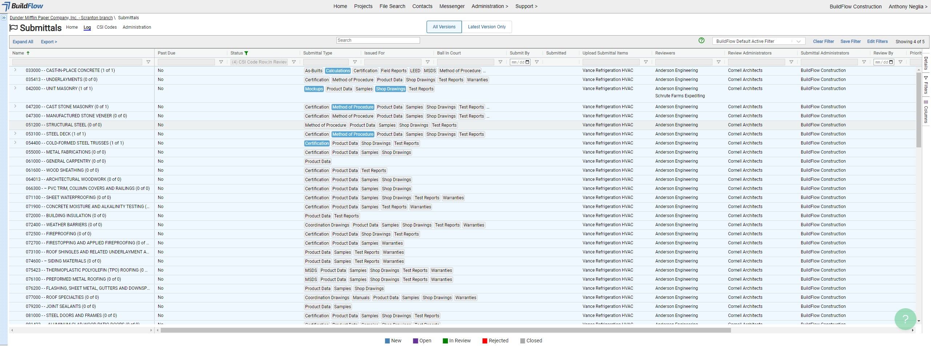The image size is (931, 346).
Task: Expand row 054400 COLD-FORMED STEEL TRUSSES
Action: (15, 143)
